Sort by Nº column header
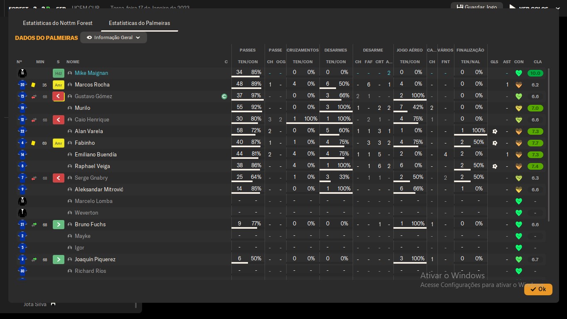 click(19, 62)
